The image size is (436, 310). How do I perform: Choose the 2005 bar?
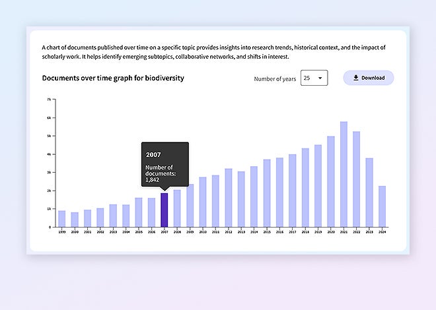point(139,212)
